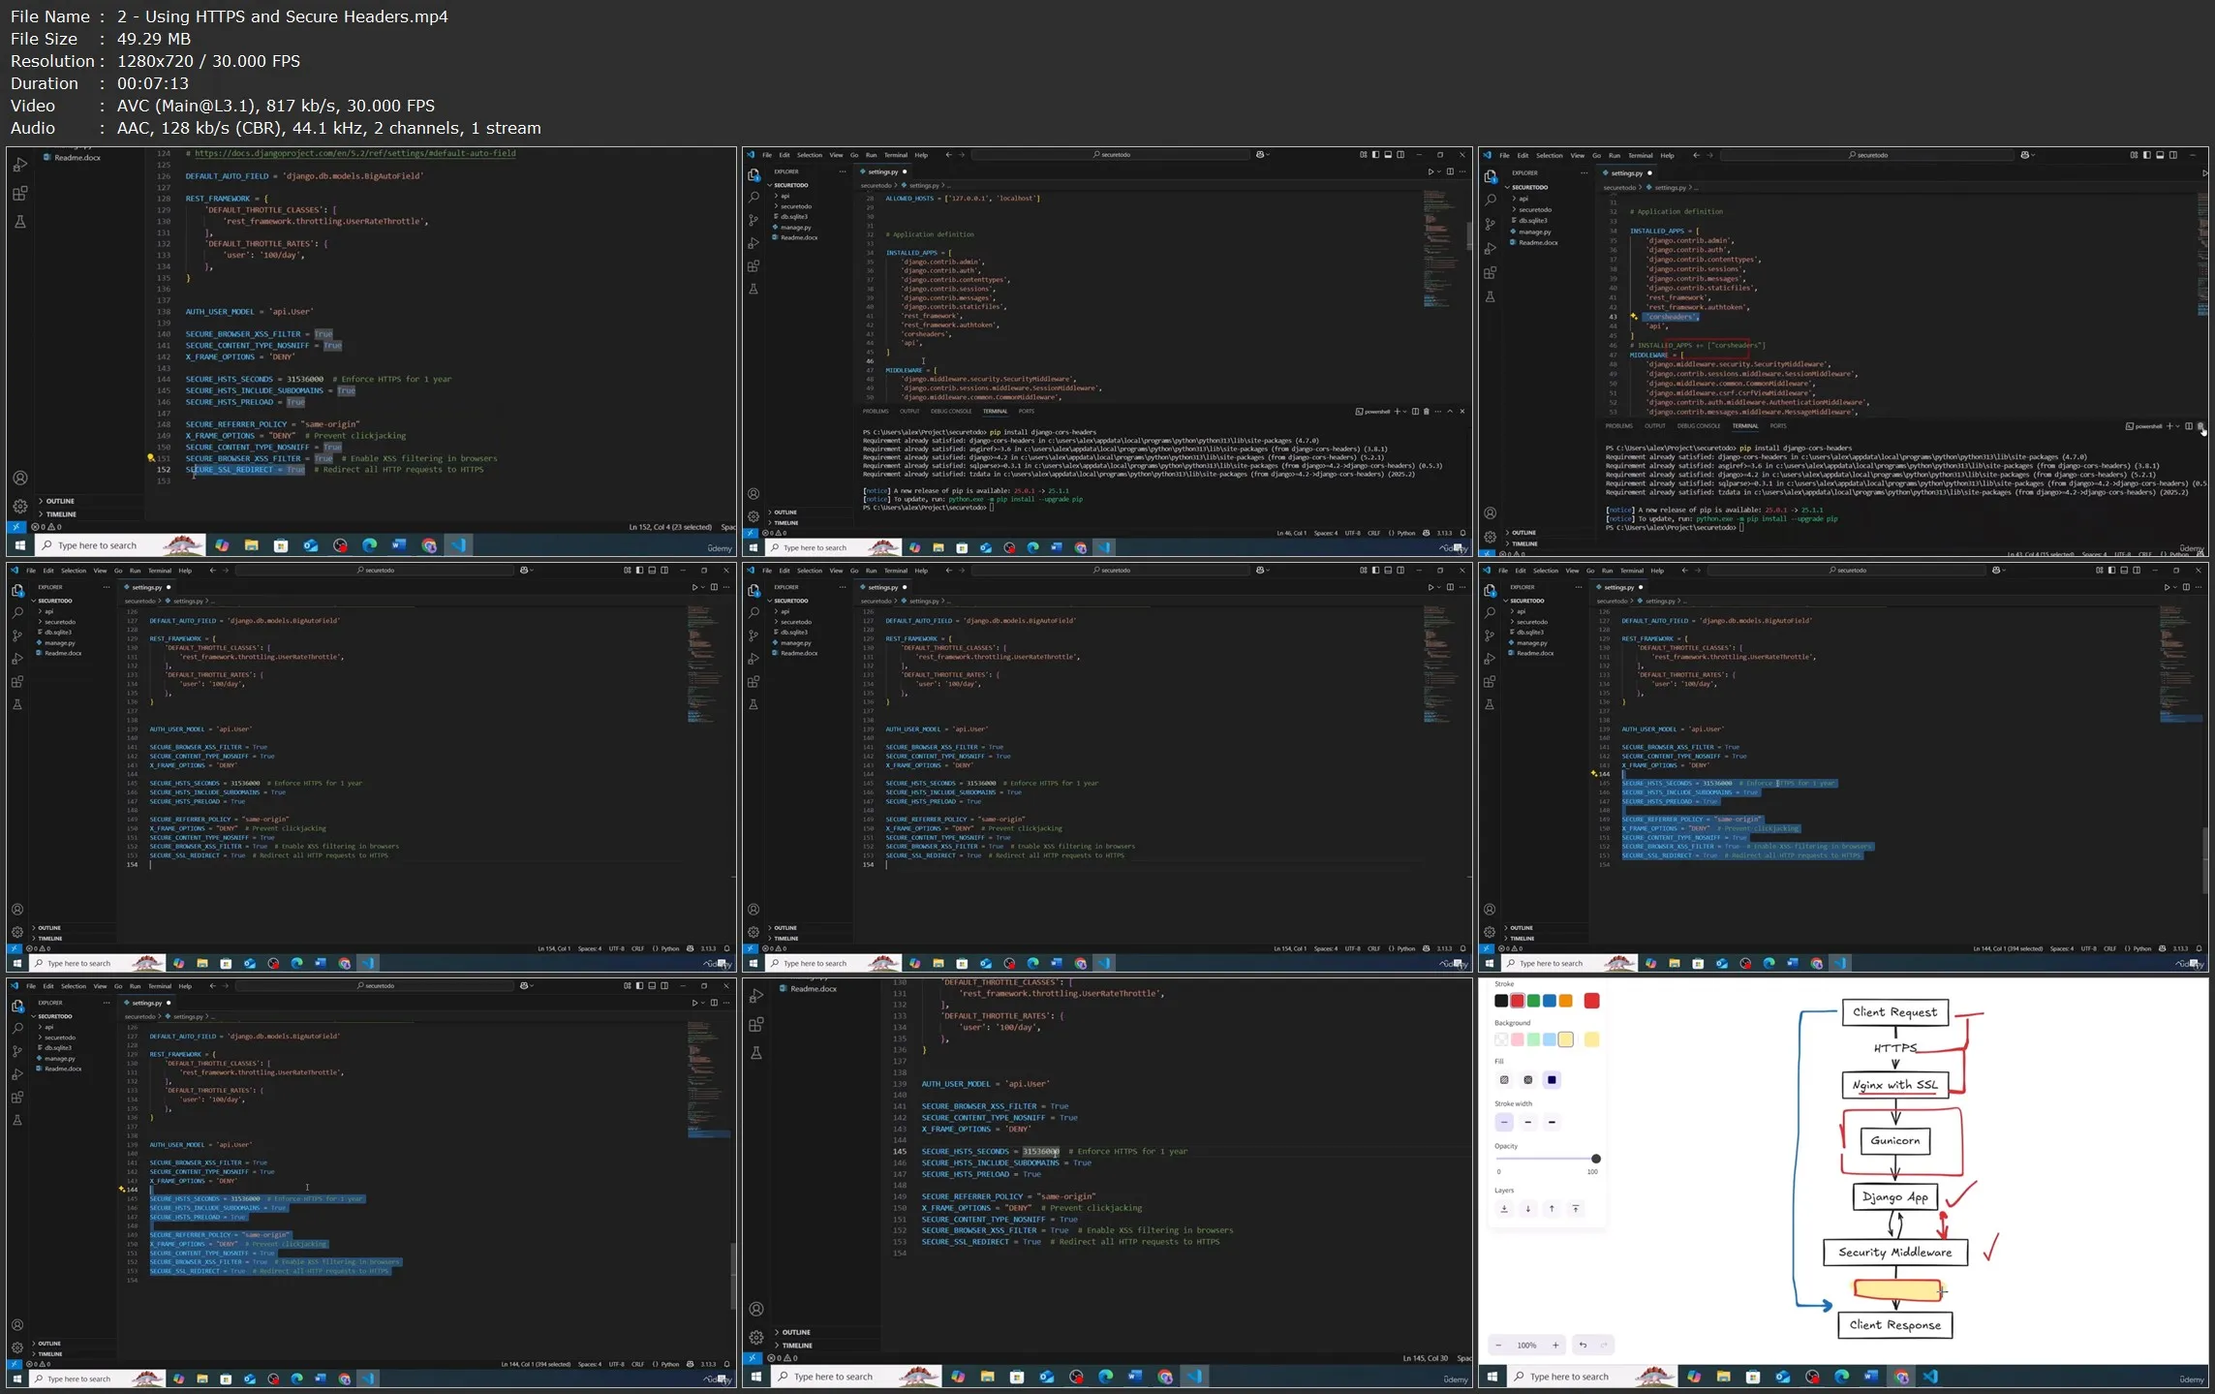The image size is (2215, 1394).
Task: Select the cross-hatch Fill style option
Action: [x=1528, y=1079]
